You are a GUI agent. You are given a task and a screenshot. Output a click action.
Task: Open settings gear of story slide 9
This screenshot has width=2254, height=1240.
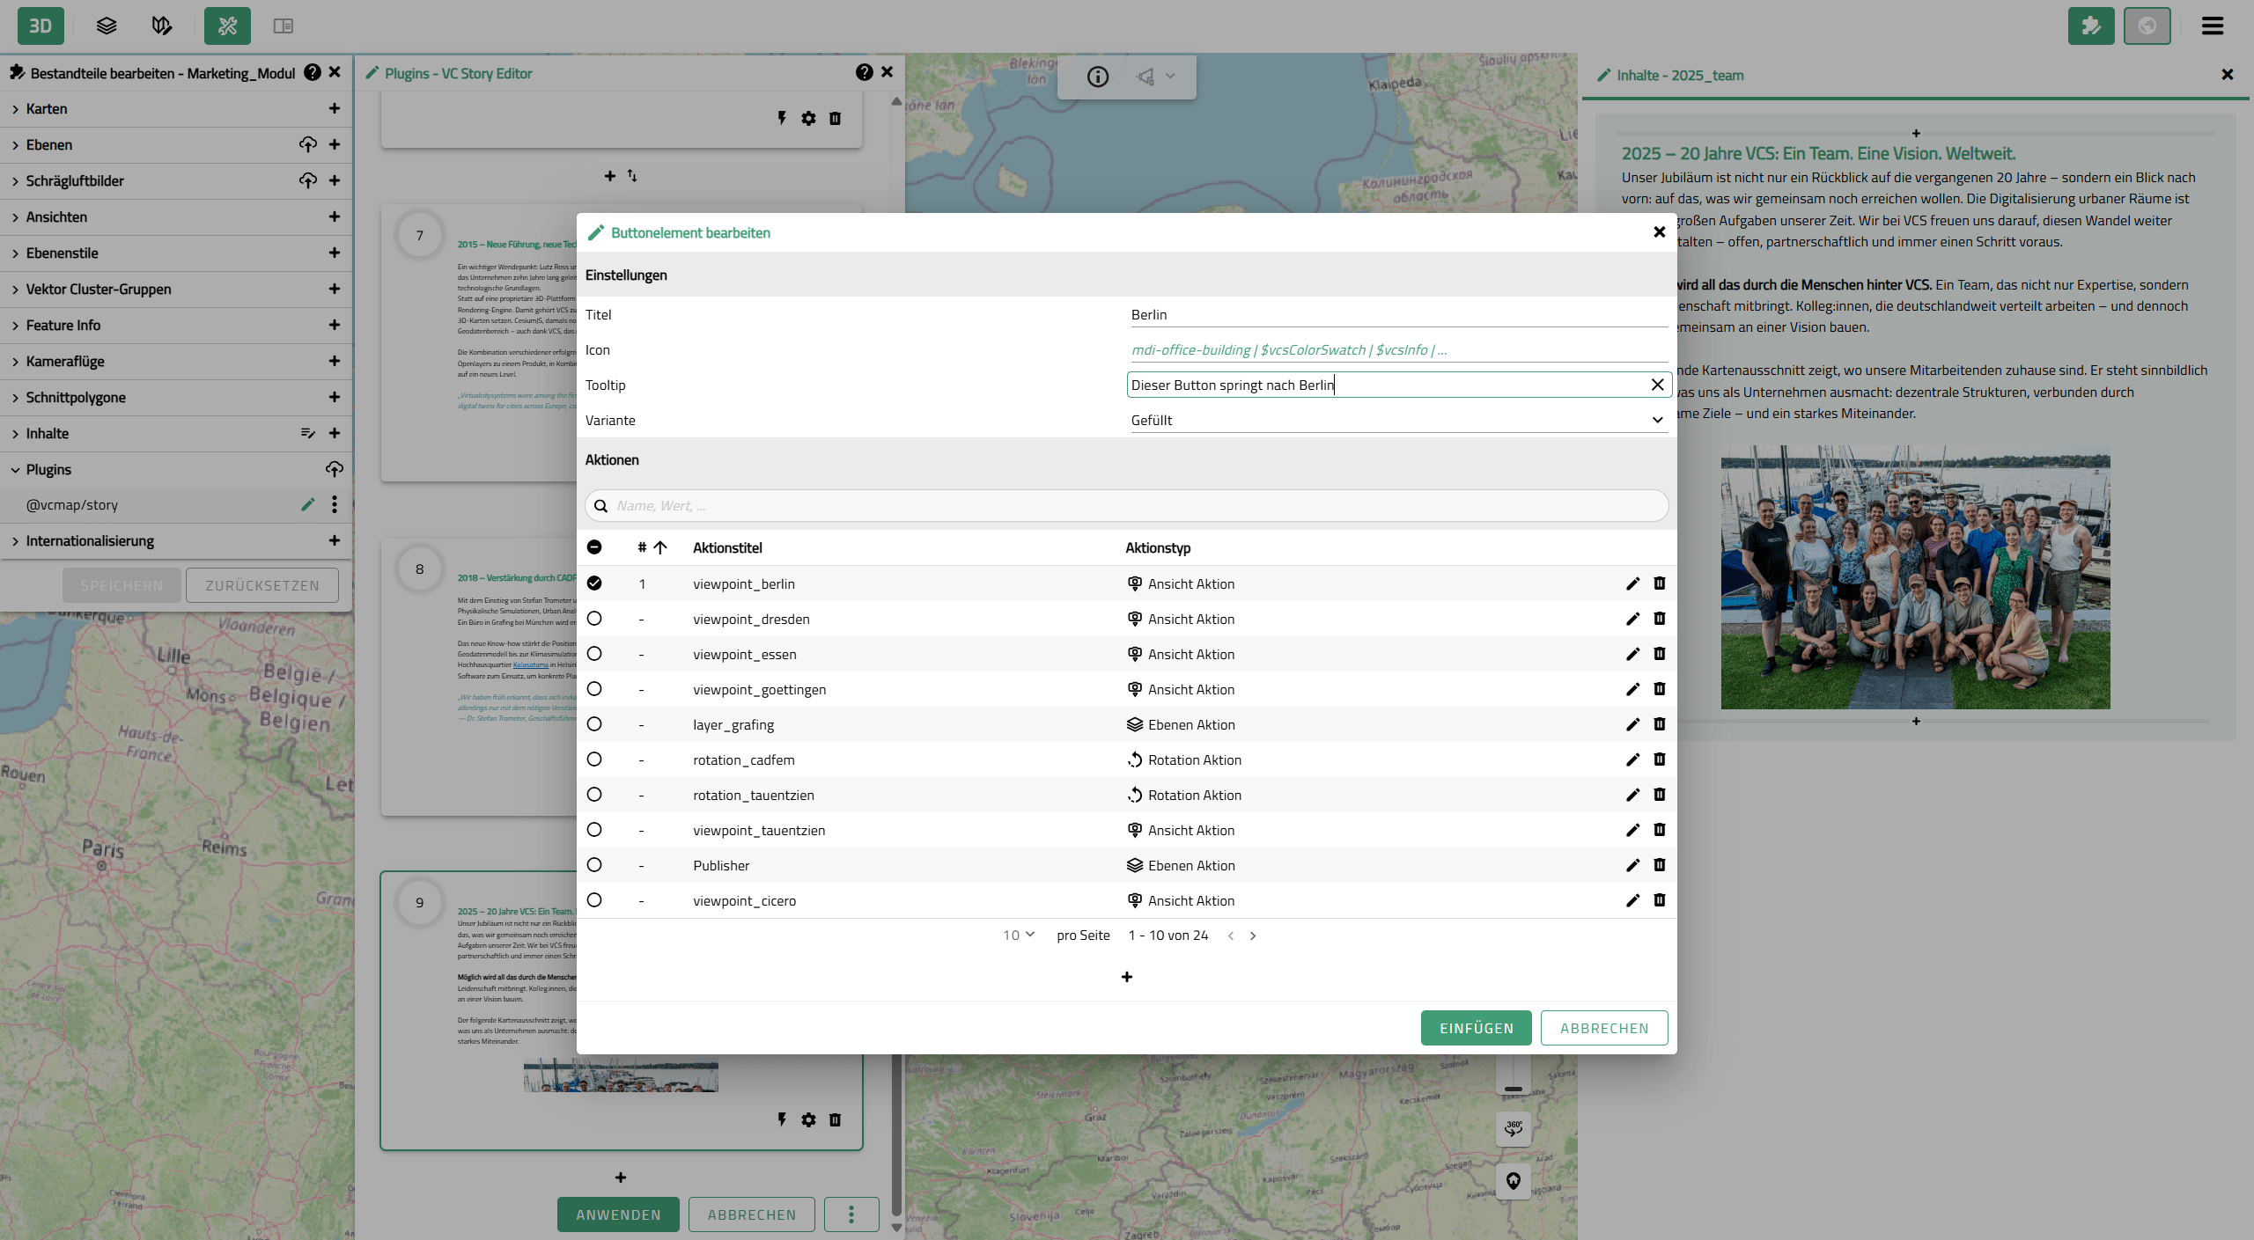808,1120
